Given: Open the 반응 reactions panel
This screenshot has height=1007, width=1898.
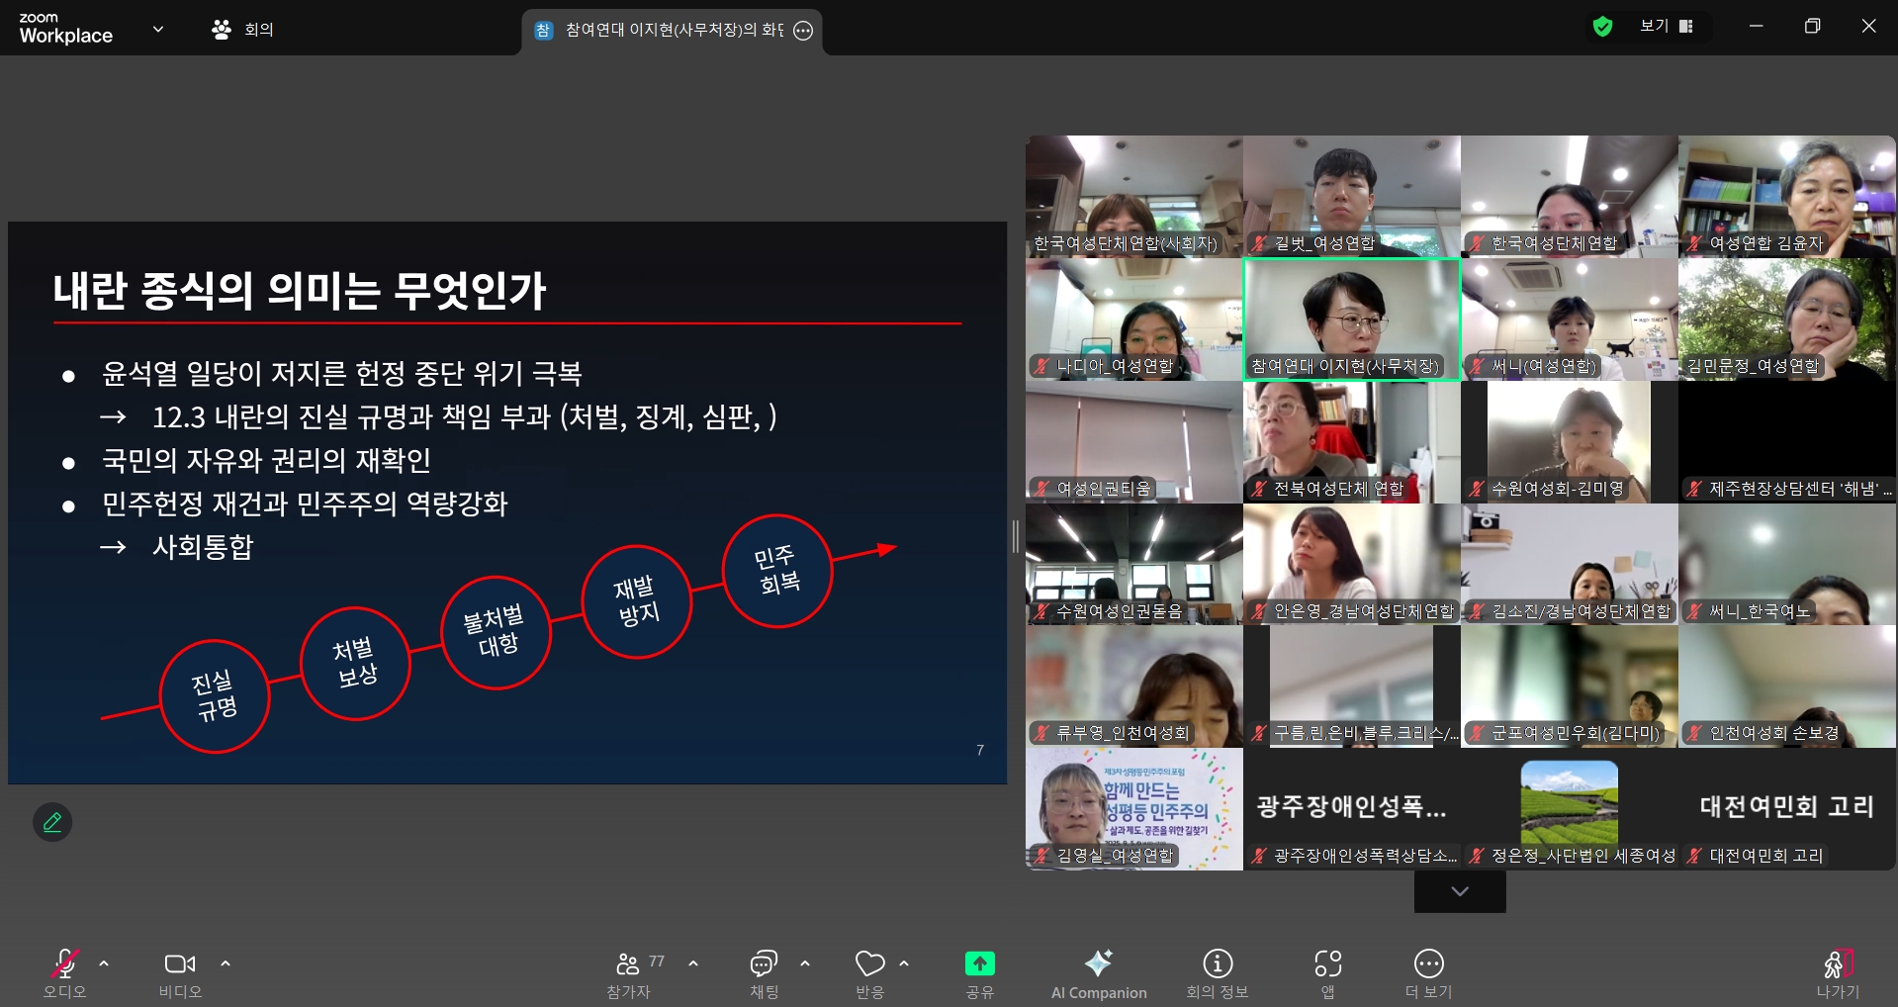Looking at the screenshot, I should [868, 972].
